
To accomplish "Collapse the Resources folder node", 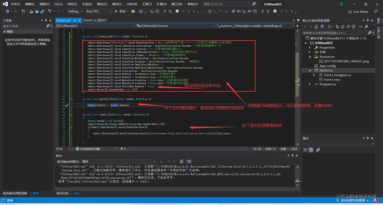I will pyautogui.click(x=310, y=57).
